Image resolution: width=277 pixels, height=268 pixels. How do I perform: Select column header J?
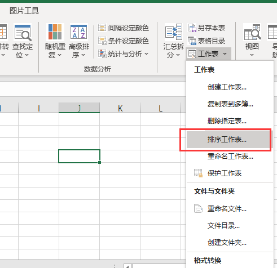79,108
